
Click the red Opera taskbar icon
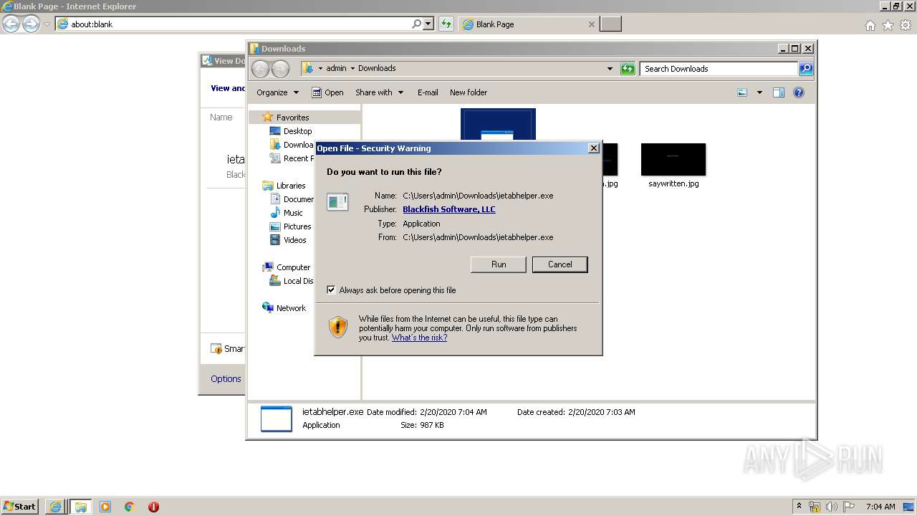click(x=153, y=507)
